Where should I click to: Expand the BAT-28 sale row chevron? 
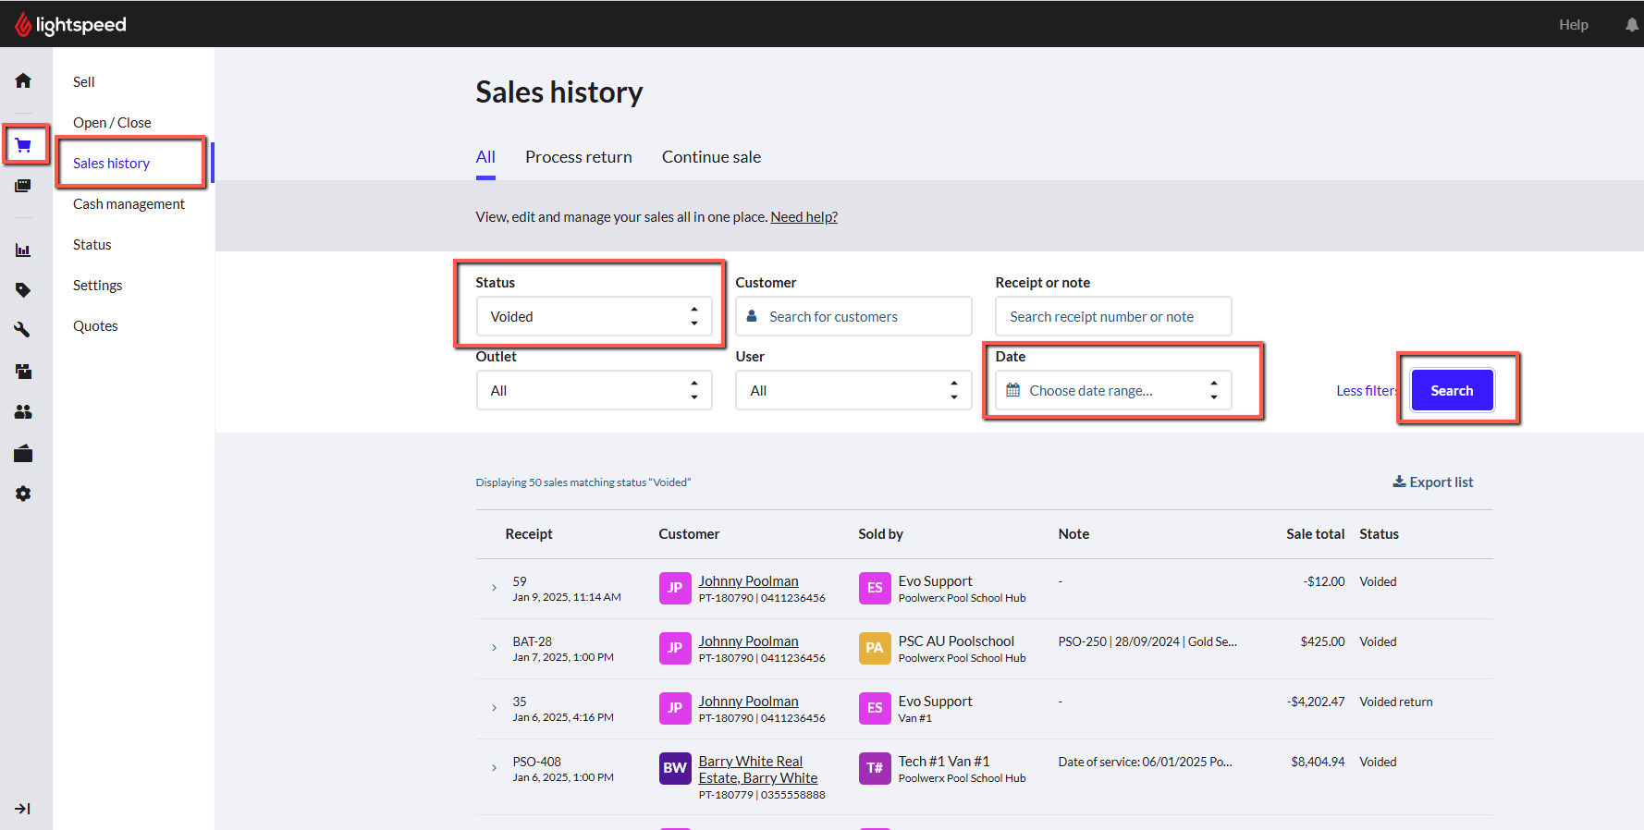coord(494,648)
